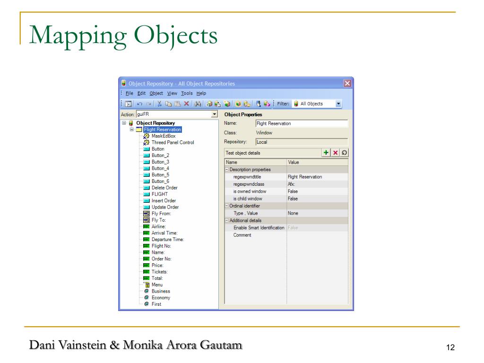Click the Undo toolbar icon
Viewport: 484px width, 363px height.
(139, 104)
